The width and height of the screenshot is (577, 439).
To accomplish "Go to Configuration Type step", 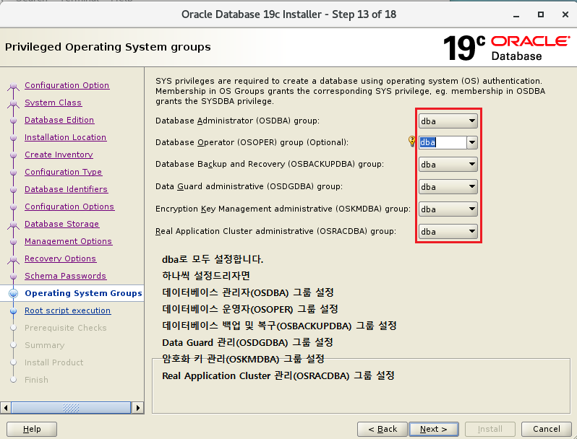I will 64,172.
